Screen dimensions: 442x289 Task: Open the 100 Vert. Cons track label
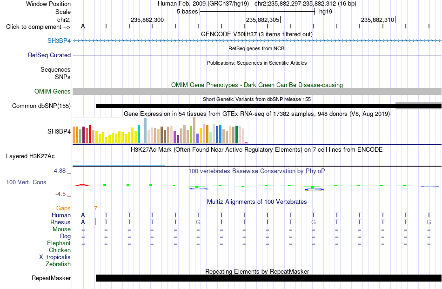[26, 182]
